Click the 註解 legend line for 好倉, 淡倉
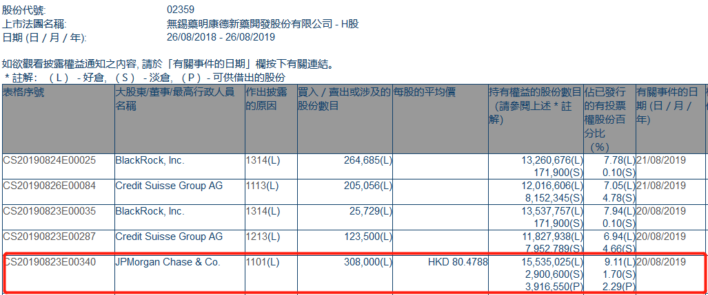 (x=145, y=78)
